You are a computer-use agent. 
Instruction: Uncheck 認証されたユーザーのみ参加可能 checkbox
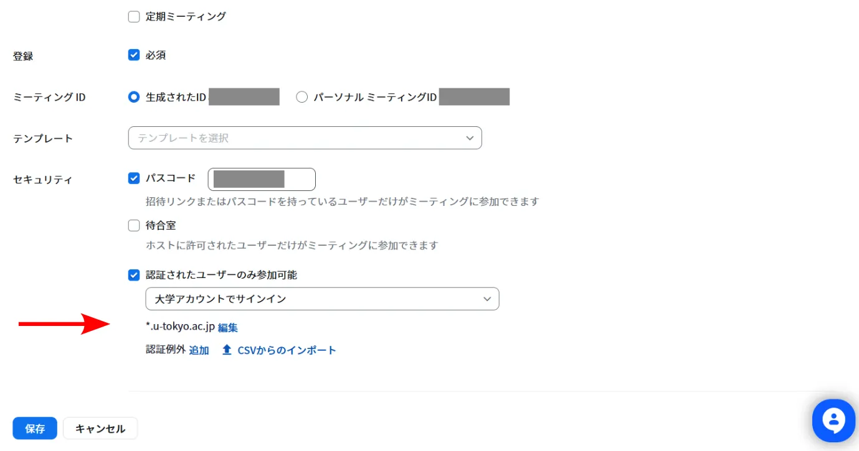tap(134, 275)
